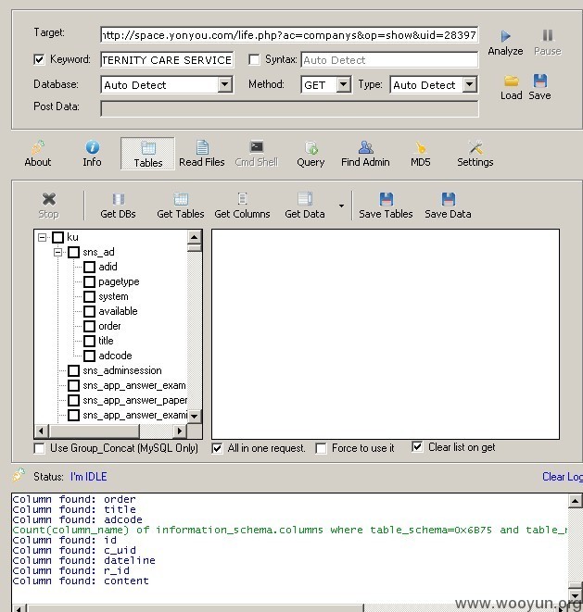583x612 pixels.
Task: Click Get Tables toolbar button
Action: point(181,206)
